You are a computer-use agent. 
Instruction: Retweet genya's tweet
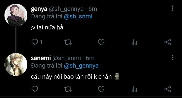68,42
